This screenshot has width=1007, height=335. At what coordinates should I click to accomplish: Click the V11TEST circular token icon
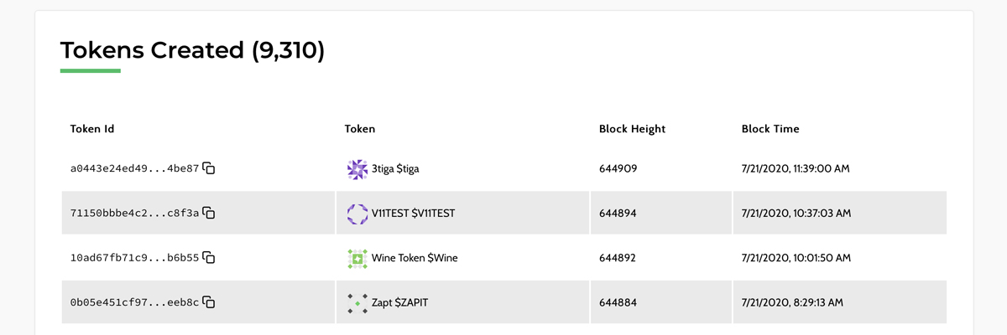pyautogui.click(x=357, y=214)
